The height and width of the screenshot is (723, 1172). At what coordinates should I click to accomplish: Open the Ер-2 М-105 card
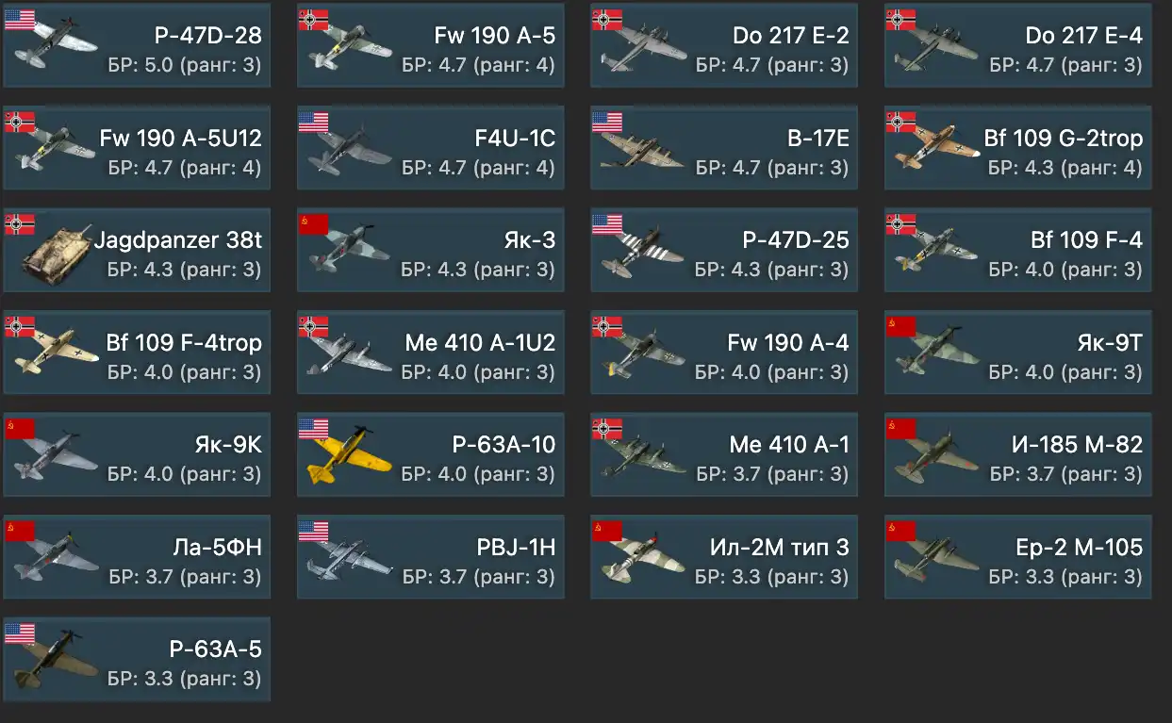pos(1018,557)
